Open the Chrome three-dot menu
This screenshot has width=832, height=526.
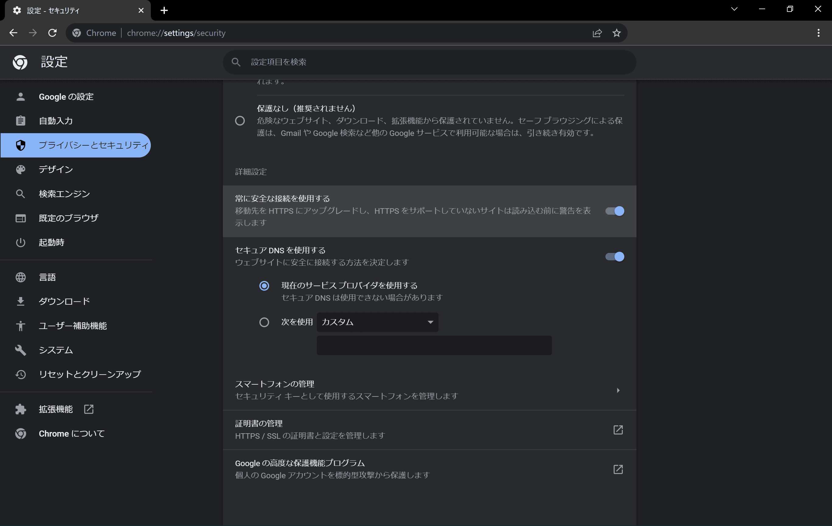click(818, 33)
